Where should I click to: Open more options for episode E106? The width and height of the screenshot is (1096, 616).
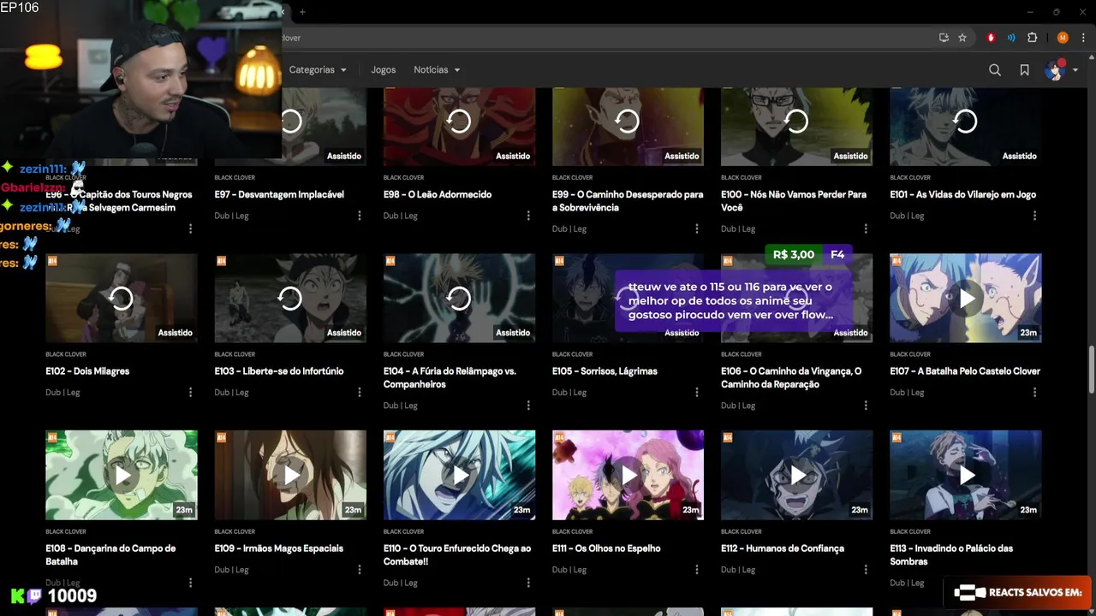click(866, 406)
